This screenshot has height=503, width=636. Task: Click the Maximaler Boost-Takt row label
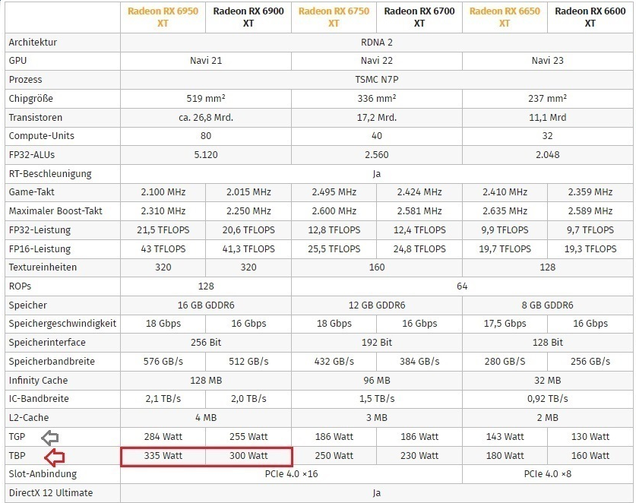pyautogui.click(x=55, y=211)
